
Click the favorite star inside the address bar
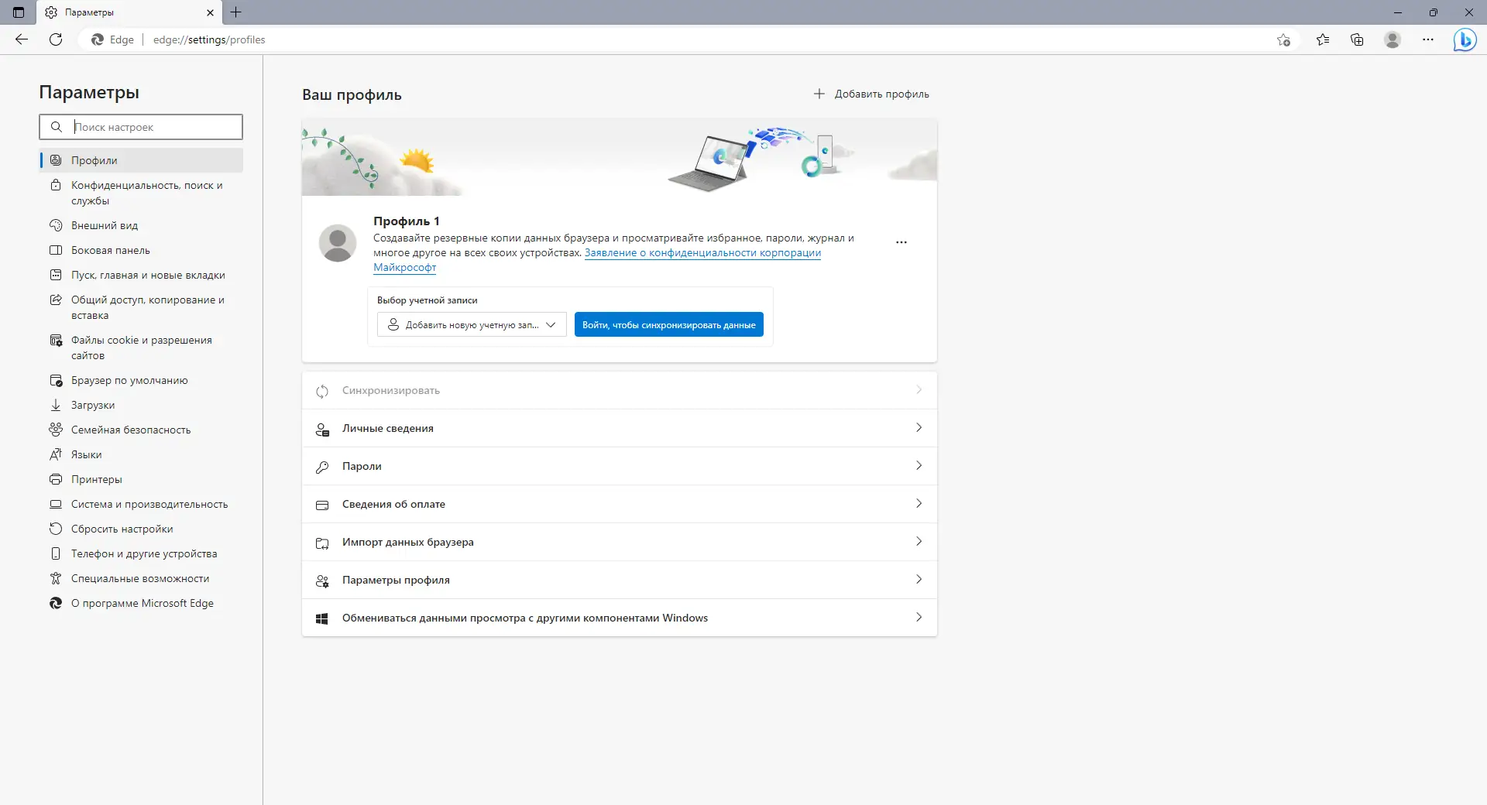click(1283, 39)
